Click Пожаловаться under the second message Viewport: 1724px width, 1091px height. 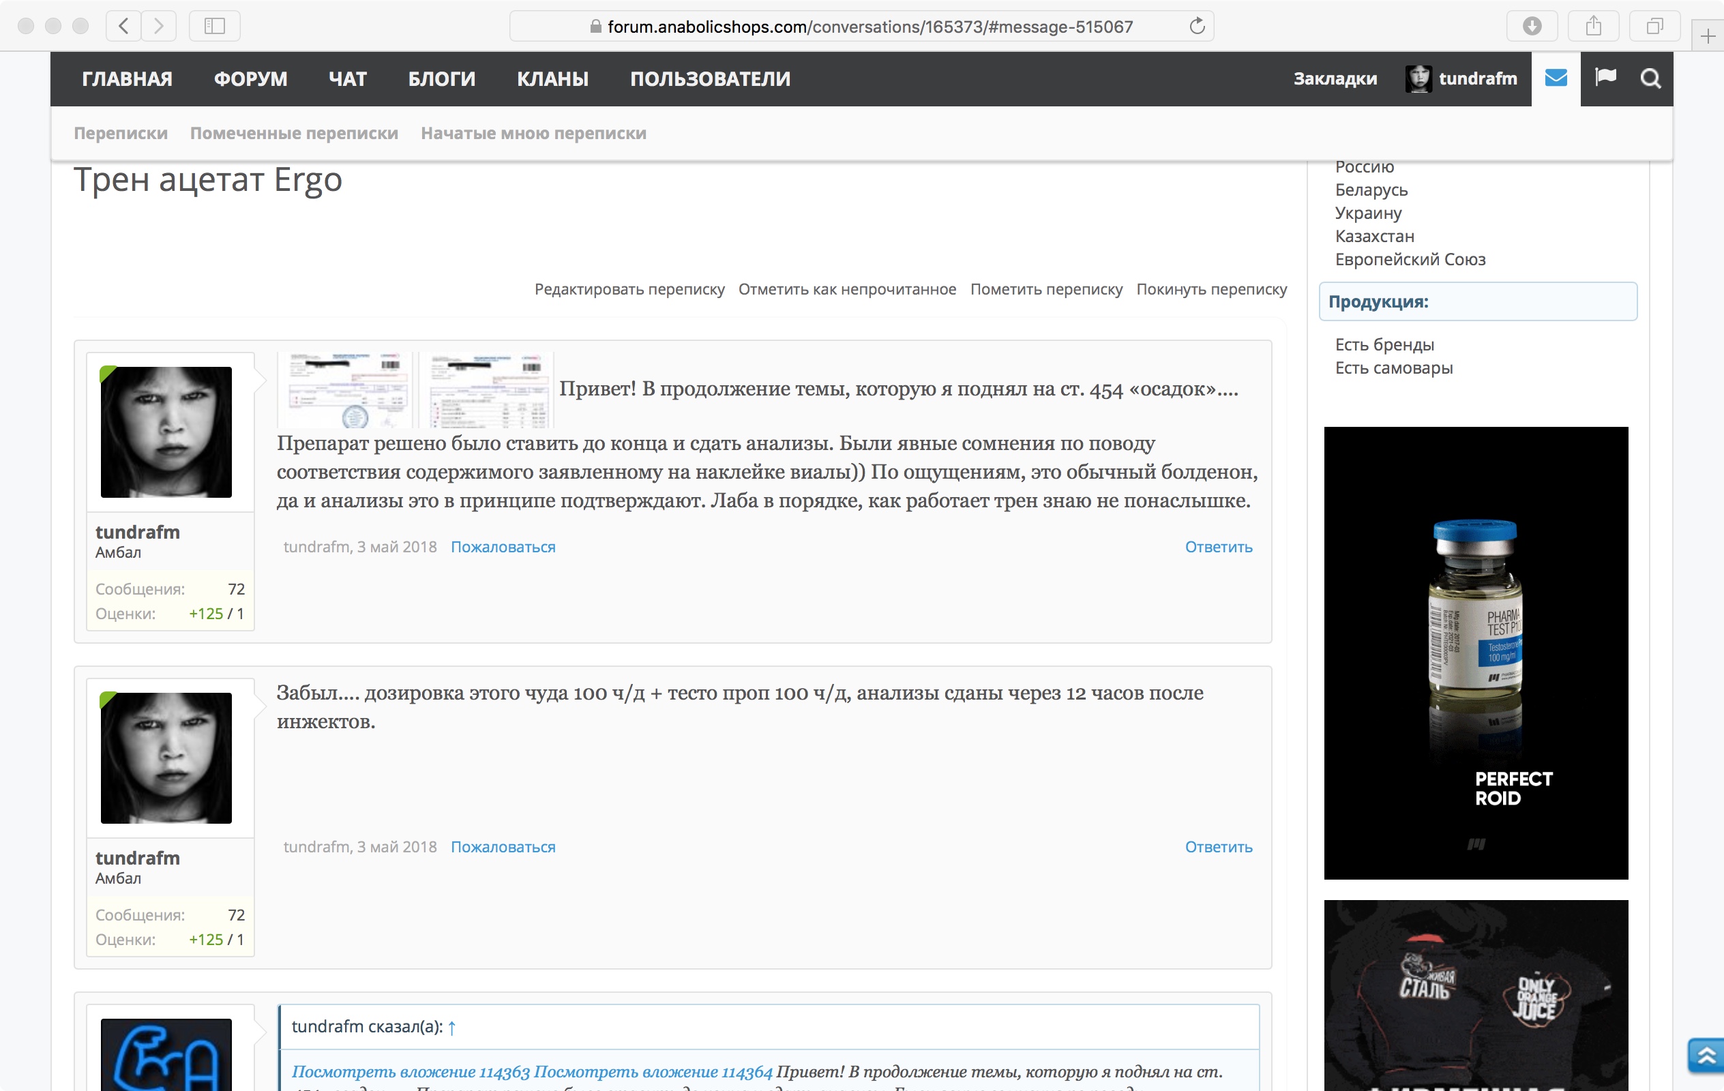pyautogui.click(x=503, y=847)
